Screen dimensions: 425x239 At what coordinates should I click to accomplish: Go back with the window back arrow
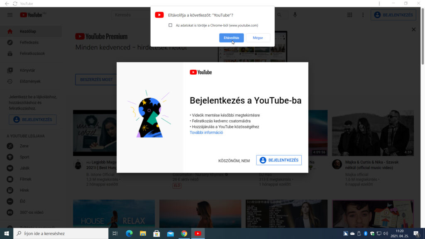(x=7, y=3)
